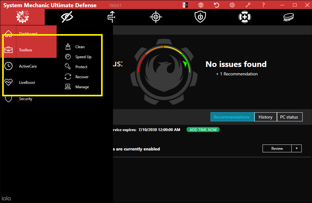Minimize the System Mechanic window
312x203 pixels.
click(282, 5)
